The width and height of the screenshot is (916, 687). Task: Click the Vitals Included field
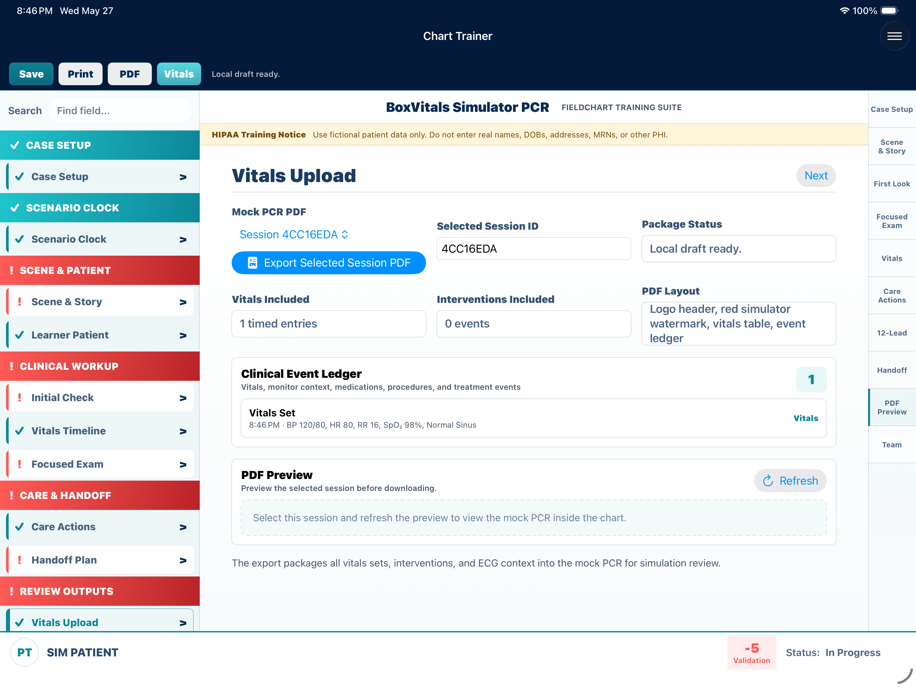pyautogui.click(x=329, y=324)
